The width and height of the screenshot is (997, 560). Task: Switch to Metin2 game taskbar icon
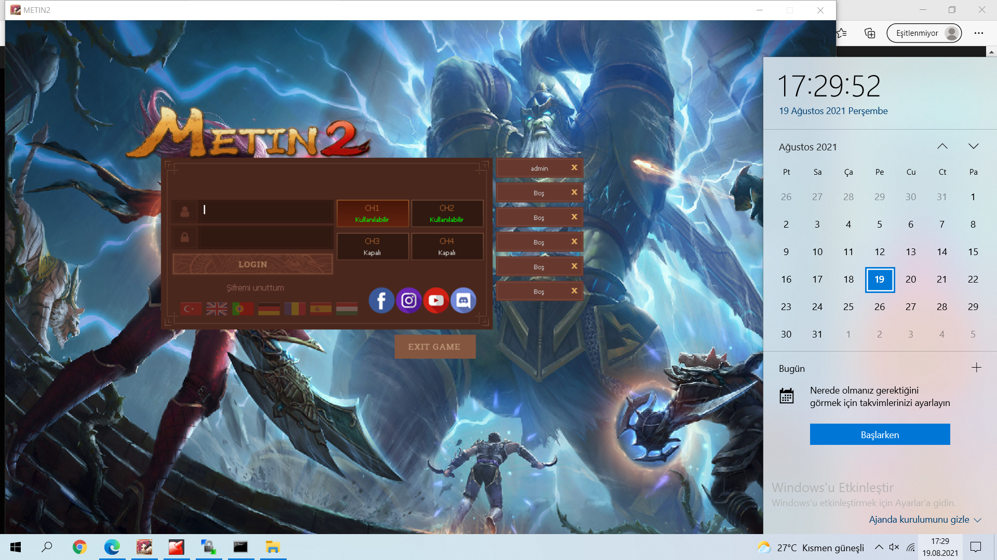tap(144, 547)
